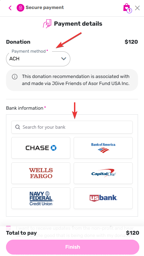
Task: Close the payment dialog with the X
Action: coord(137,8)
